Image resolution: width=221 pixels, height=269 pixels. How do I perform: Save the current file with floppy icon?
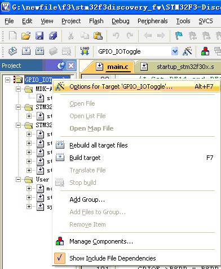click(39, 36)
